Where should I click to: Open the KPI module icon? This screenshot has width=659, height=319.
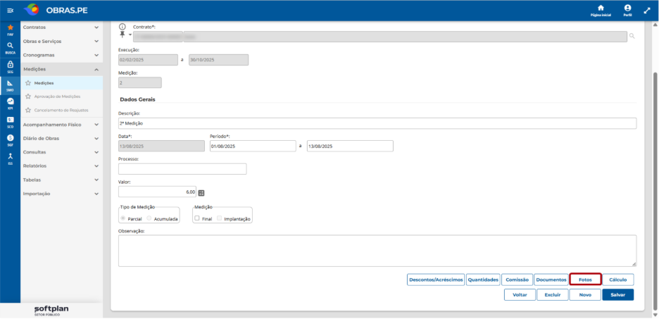(10, 101)
